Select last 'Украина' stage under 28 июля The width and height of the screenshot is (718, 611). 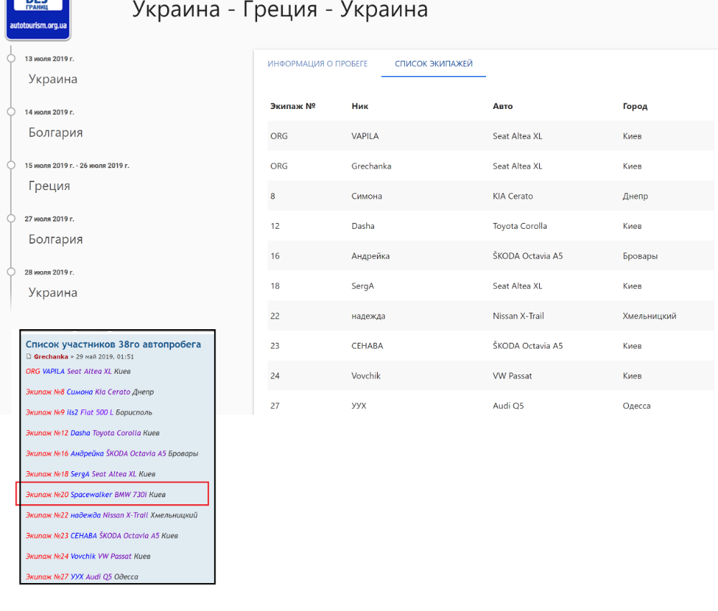(52, 293)
